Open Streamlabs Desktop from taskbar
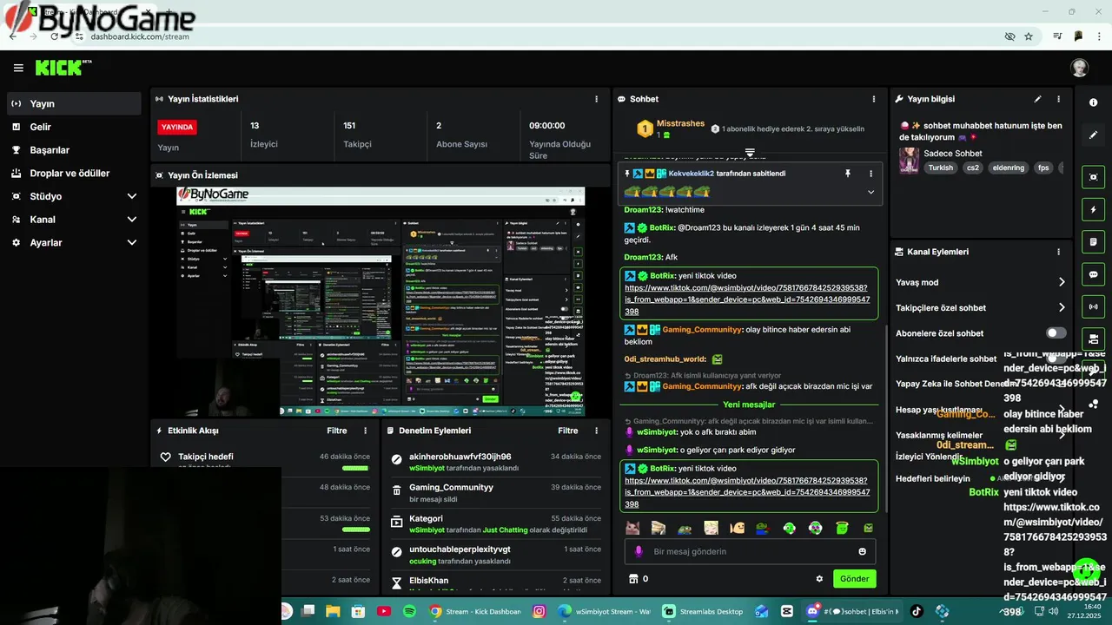The height and width of the screenshot is (625, 1112). point(704,611)
